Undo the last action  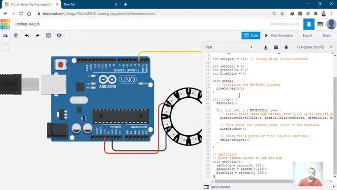[x=27, y=35]
